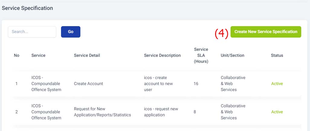Image resolution: width=310 pixels, height=131 pixels.
Task: Click 'icos - request new application' description
Action: (x=161, y=112)
